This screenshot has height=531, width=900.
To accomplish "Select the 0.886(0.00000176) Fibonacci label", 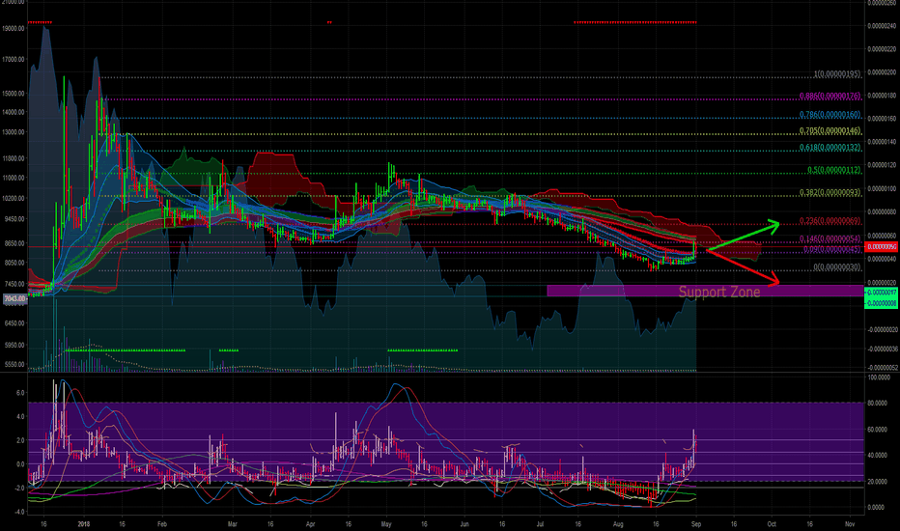I will tap(830, 96).
